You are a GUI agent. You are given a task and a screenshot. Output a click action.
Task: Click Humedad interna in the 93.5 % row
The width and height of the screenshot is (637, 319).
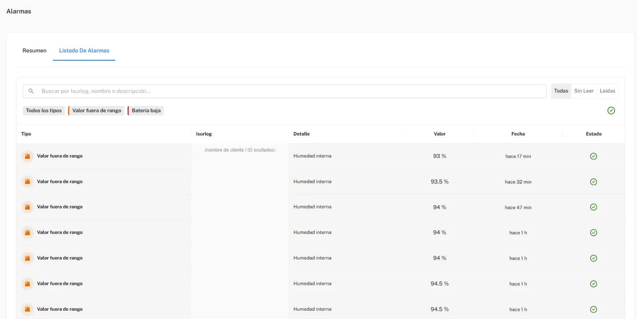click(312, 182)
